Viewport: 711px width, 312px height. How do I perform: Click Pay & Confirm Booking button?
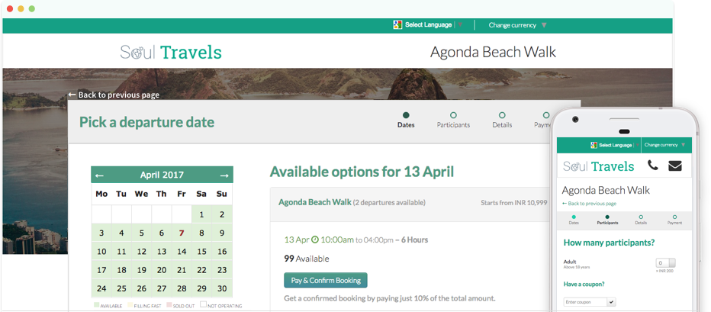tap(325, 280)
